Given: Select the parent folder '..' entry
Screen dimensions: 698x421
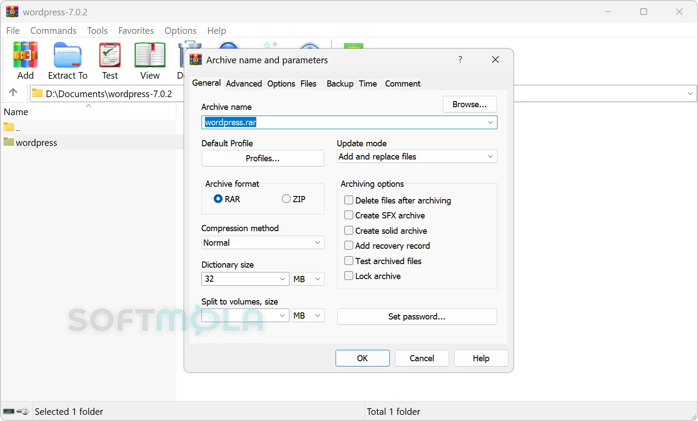Looking at the screenshot, I should point(12,127).
